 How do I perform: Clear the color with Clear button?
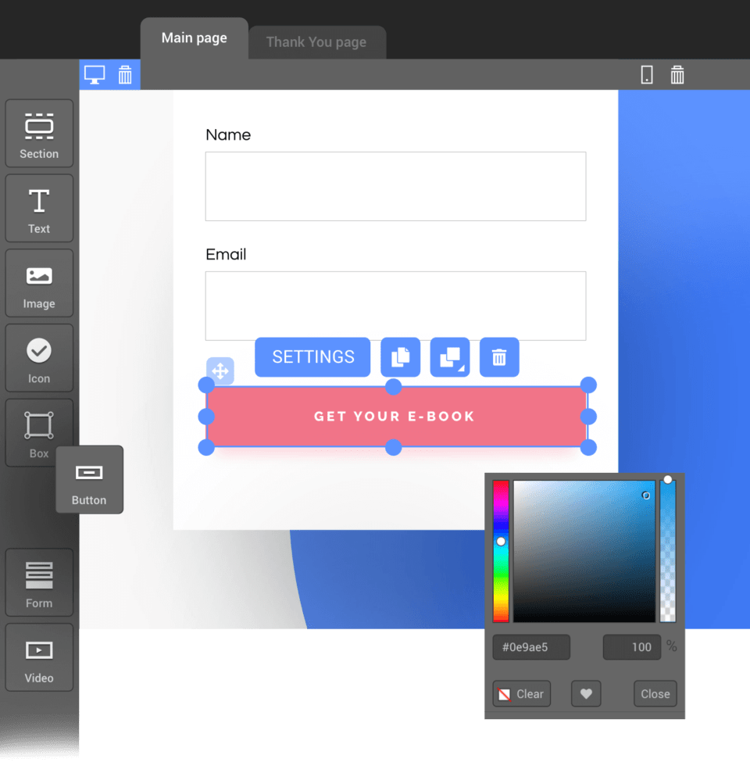pos(522,694)
